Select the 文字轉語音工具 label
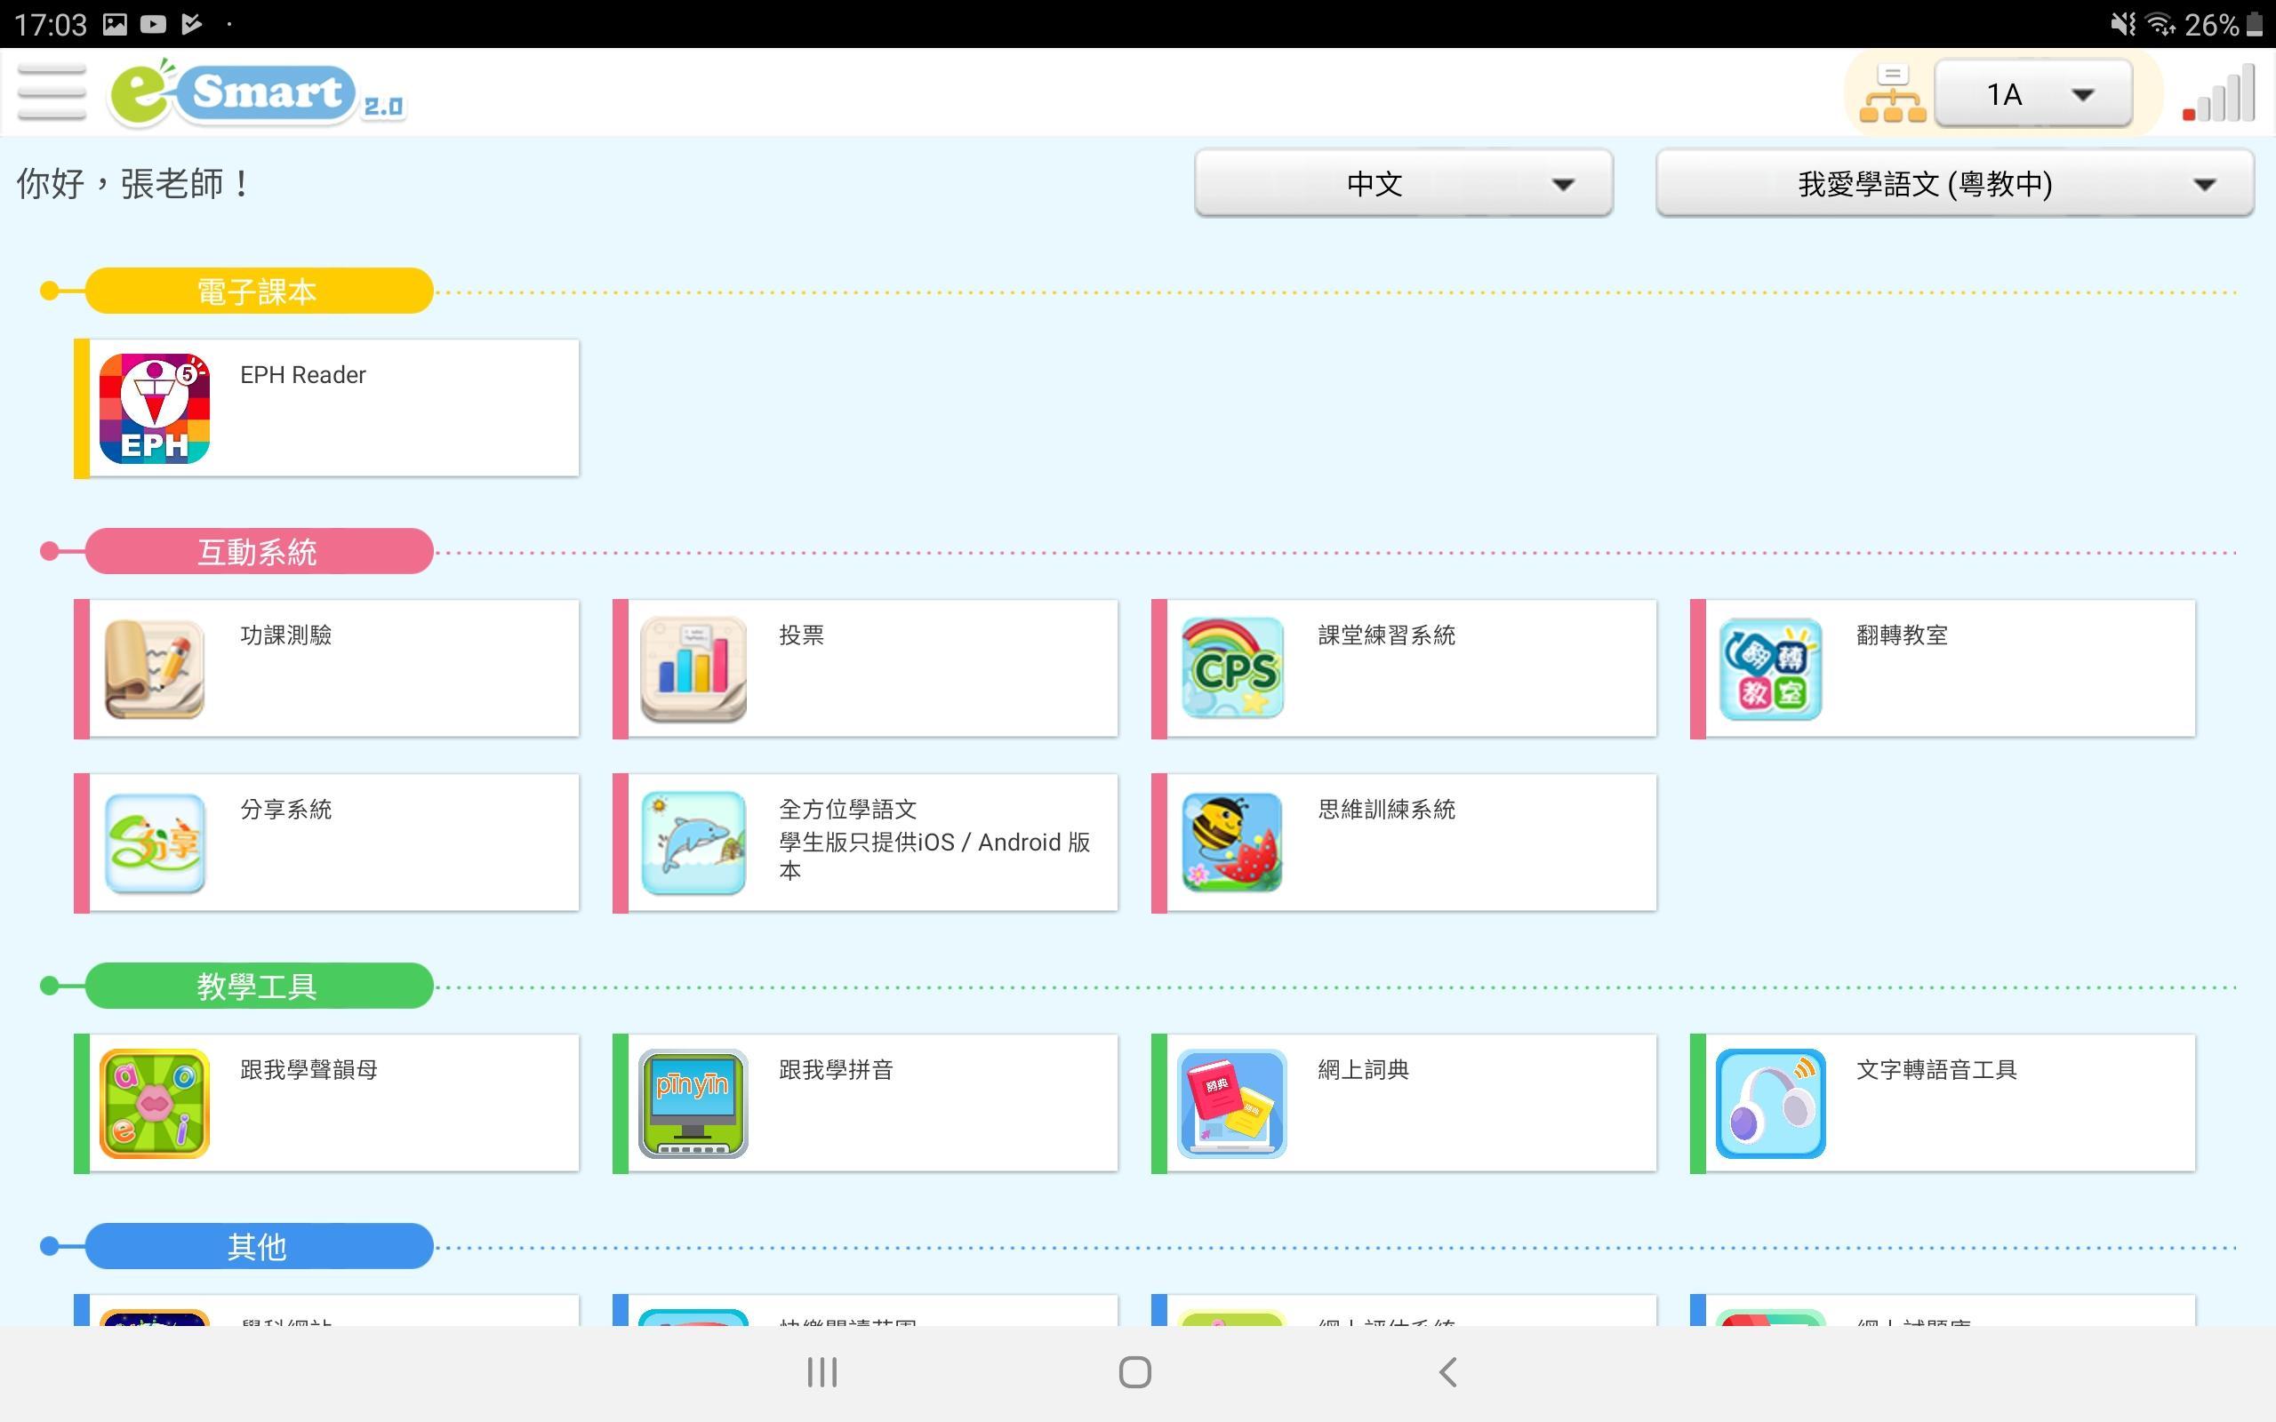 1936,1070
